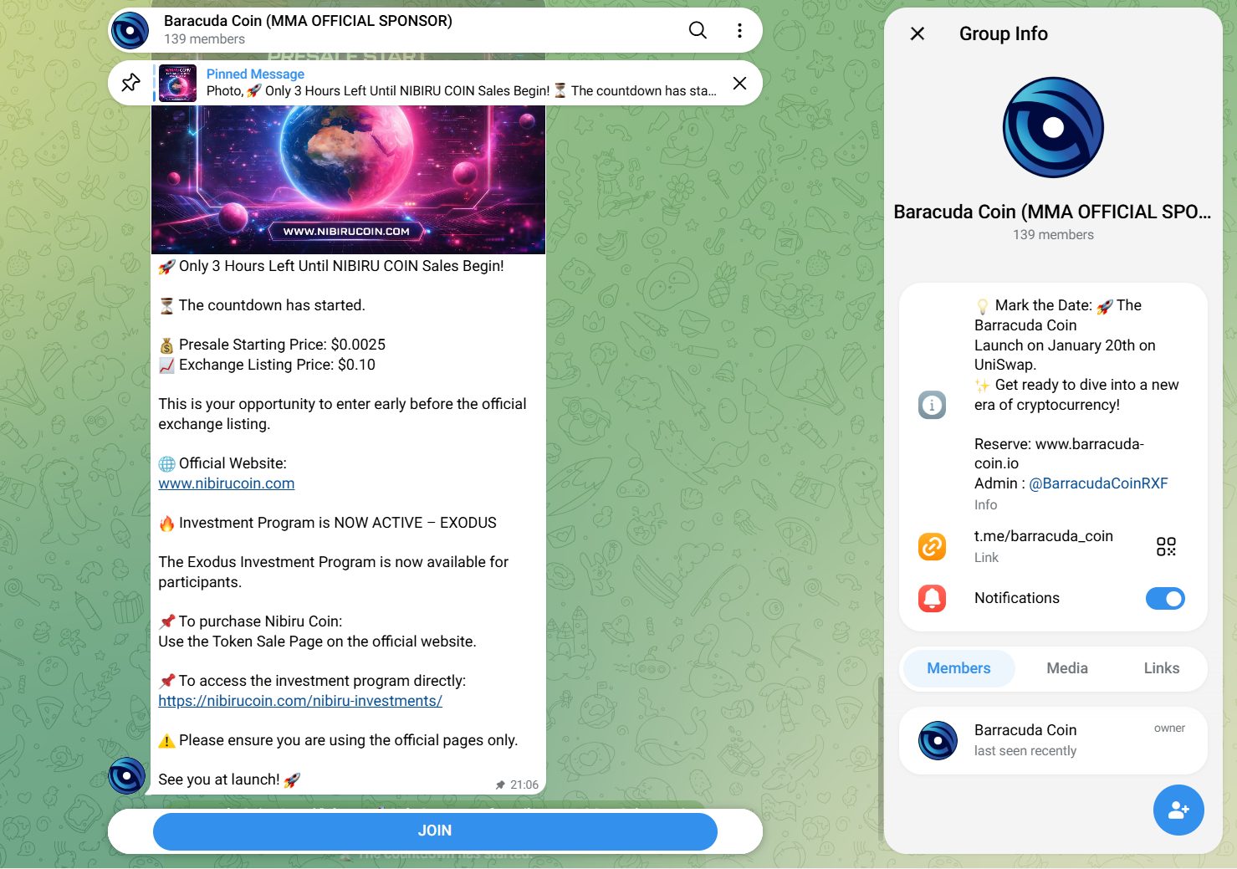The height and width of the screenshot is (869, 1237).
Task: Click the 'Reserve: www.barracuda-coin.io' text
Action: point(1059,453)
